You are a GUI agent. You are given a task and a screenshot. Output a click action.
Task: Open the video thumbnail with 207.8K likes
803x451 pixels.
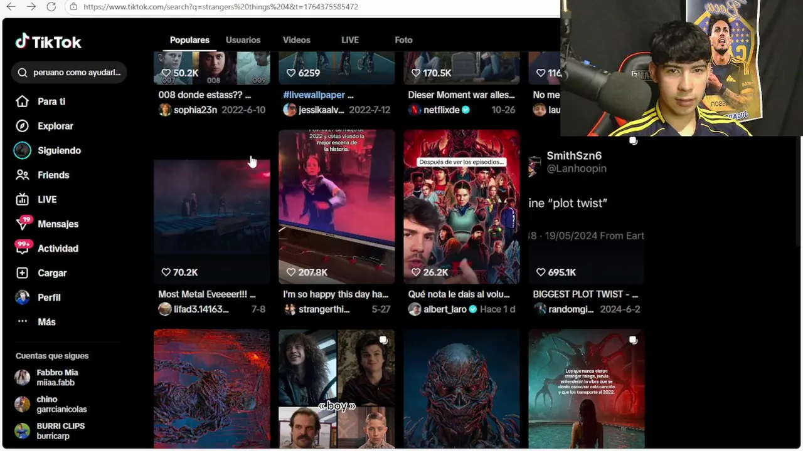tap(337, 207)
